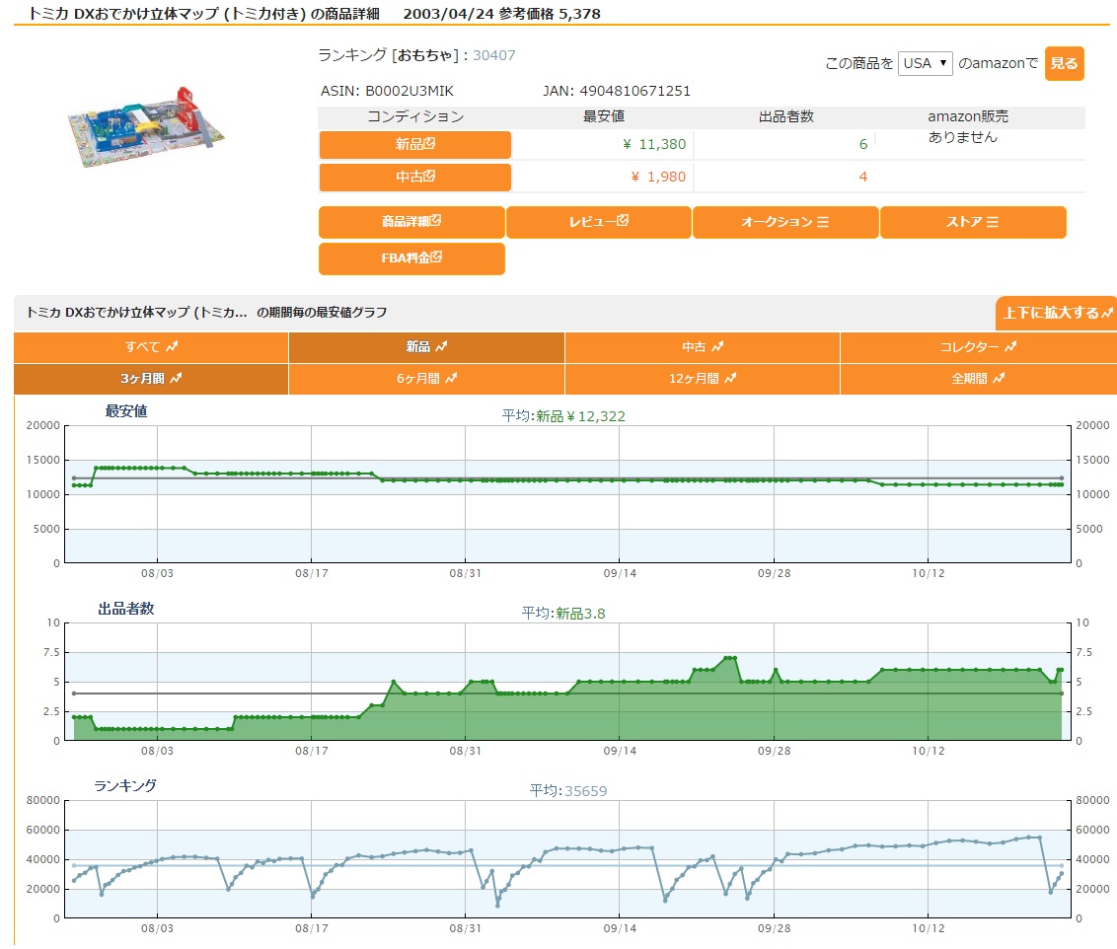This screenshot has height=949, width=1117.
Task: Click the amazon販売 column header
Action: coord(967,116)
